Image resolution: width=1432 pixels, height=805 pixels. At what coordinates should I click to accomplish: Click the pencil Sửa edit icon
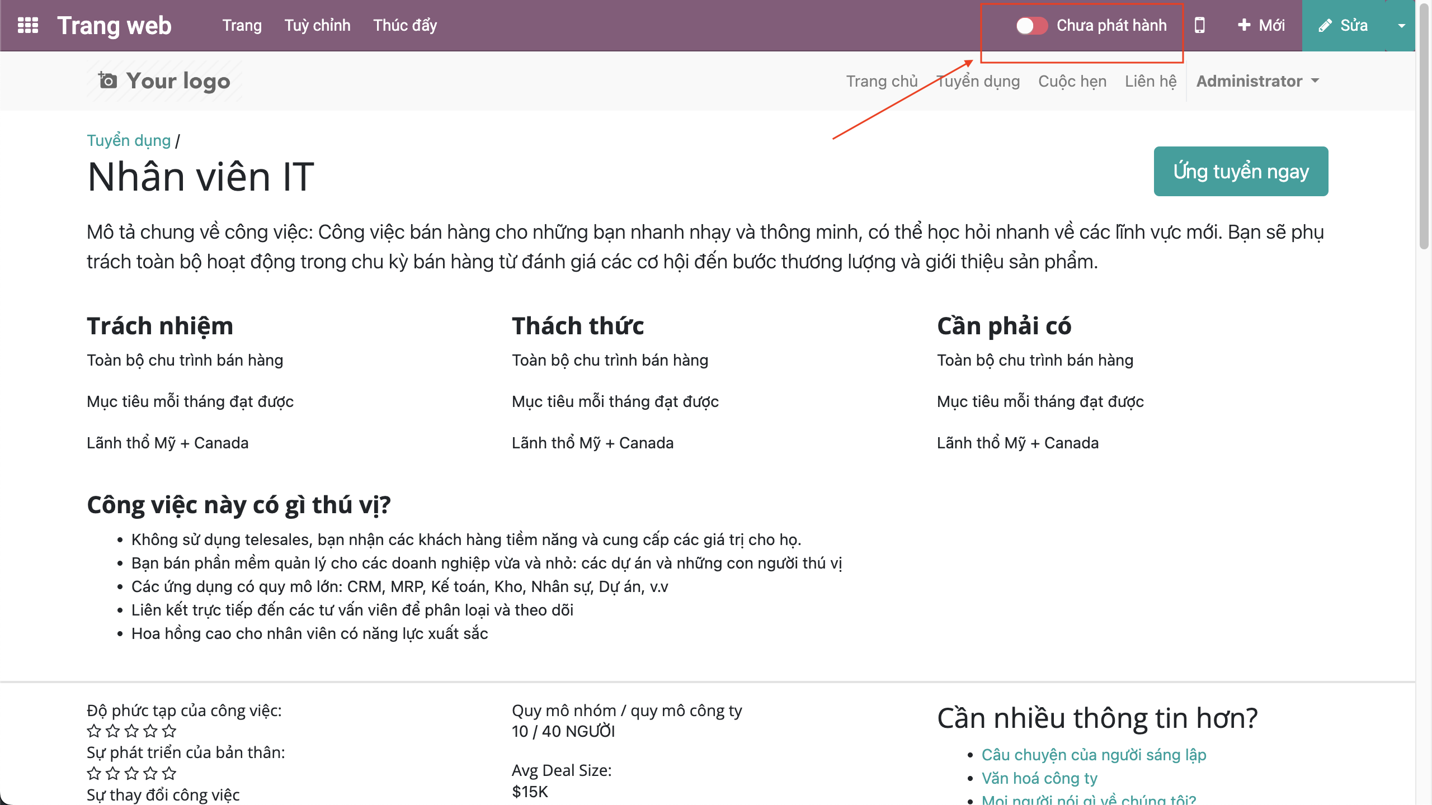(x=1325, y=26)
